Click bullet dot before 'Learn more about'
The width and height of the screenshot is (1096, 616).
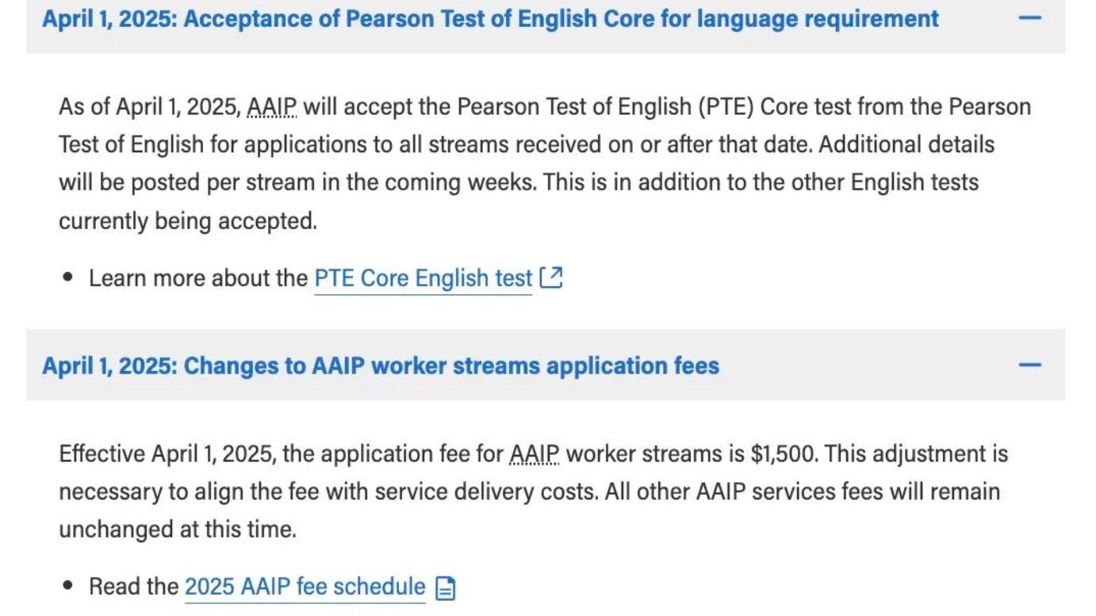(69, 278)
